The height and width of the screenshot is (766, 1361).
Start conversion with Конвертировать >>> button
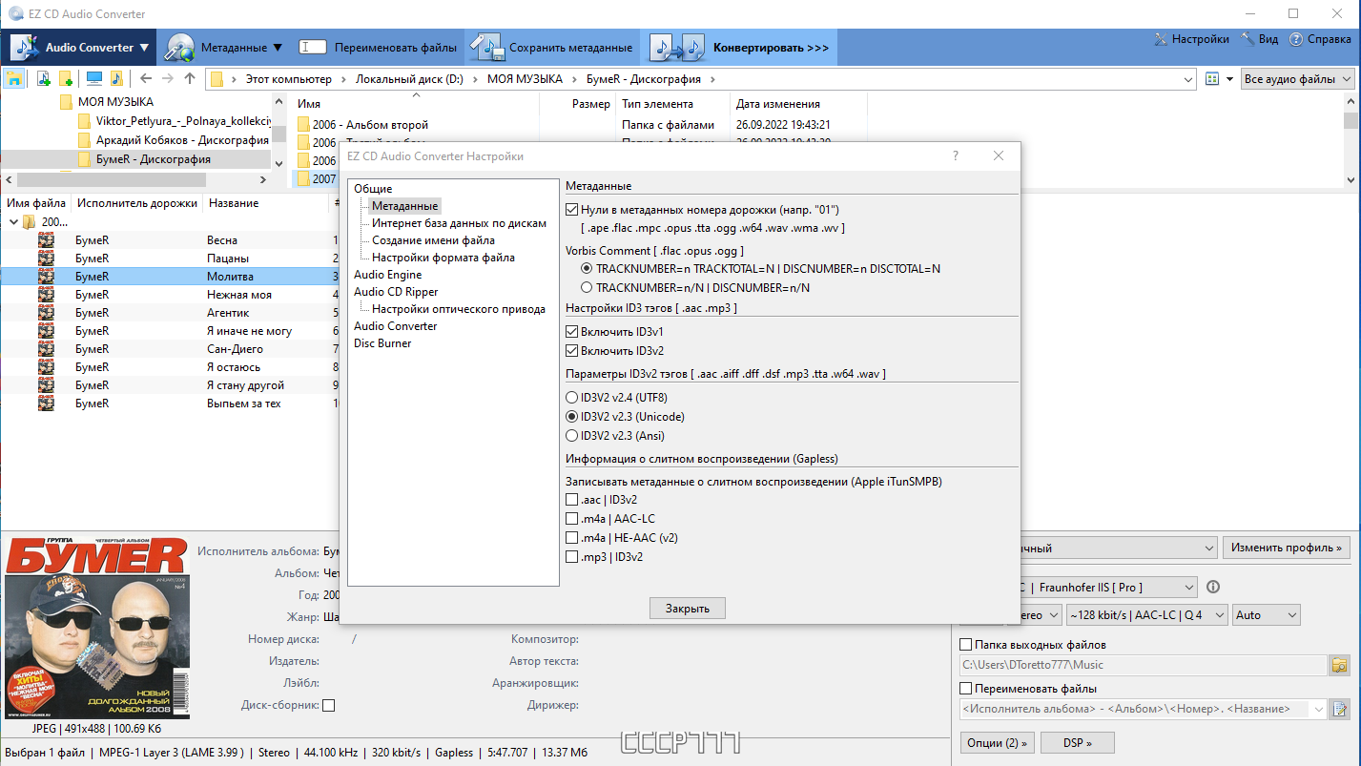click(x=741, y=47)
